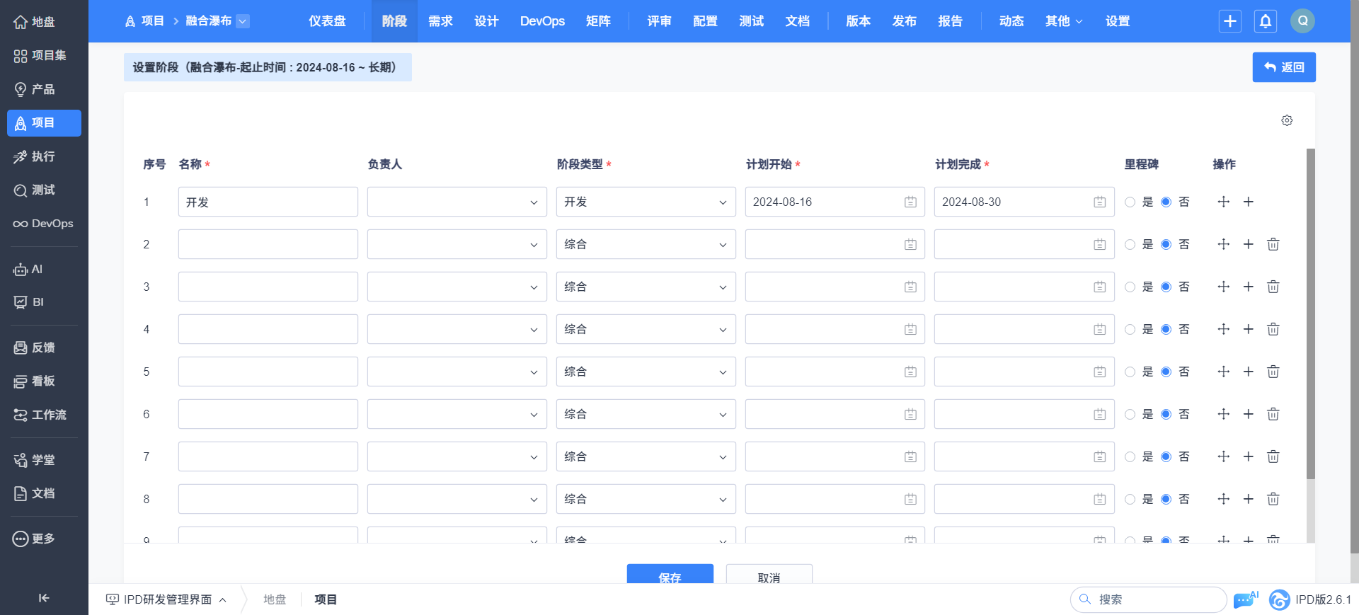Open the table settings gear icon
The width and height of the screenshot is (1359, 615).
1287,120
